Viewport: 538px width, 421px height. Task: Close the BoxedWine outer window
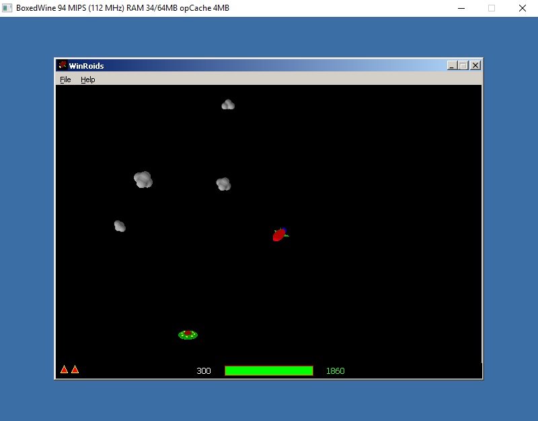pyautogui.click(x=523, y=8)
